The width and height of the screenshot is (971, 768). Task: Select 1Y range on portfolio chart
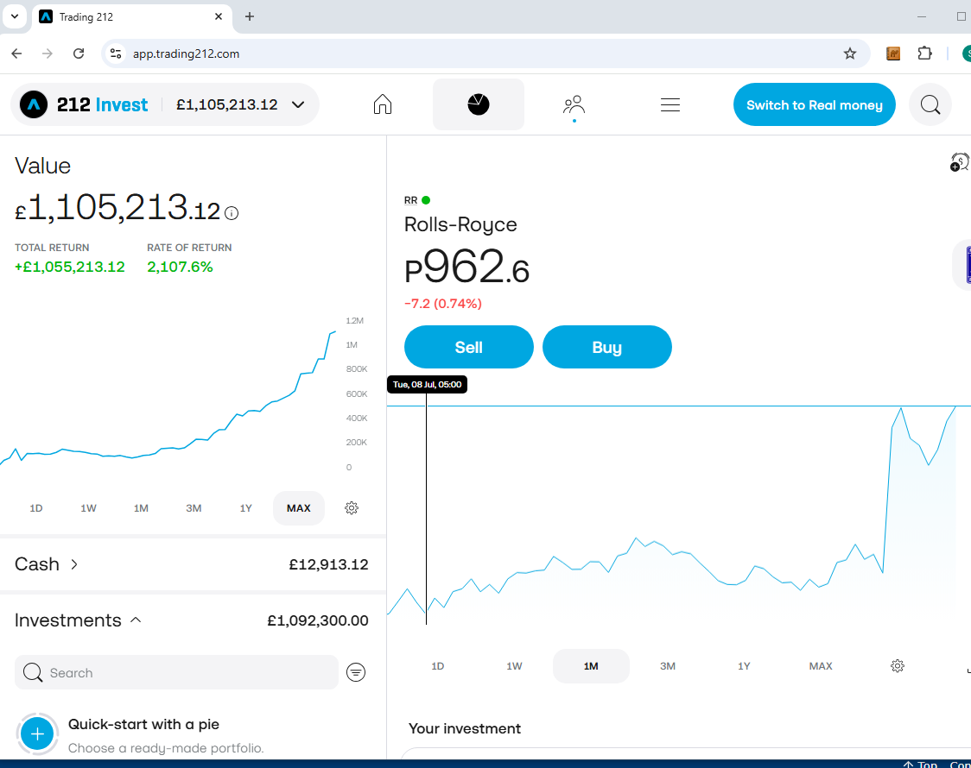246,508
